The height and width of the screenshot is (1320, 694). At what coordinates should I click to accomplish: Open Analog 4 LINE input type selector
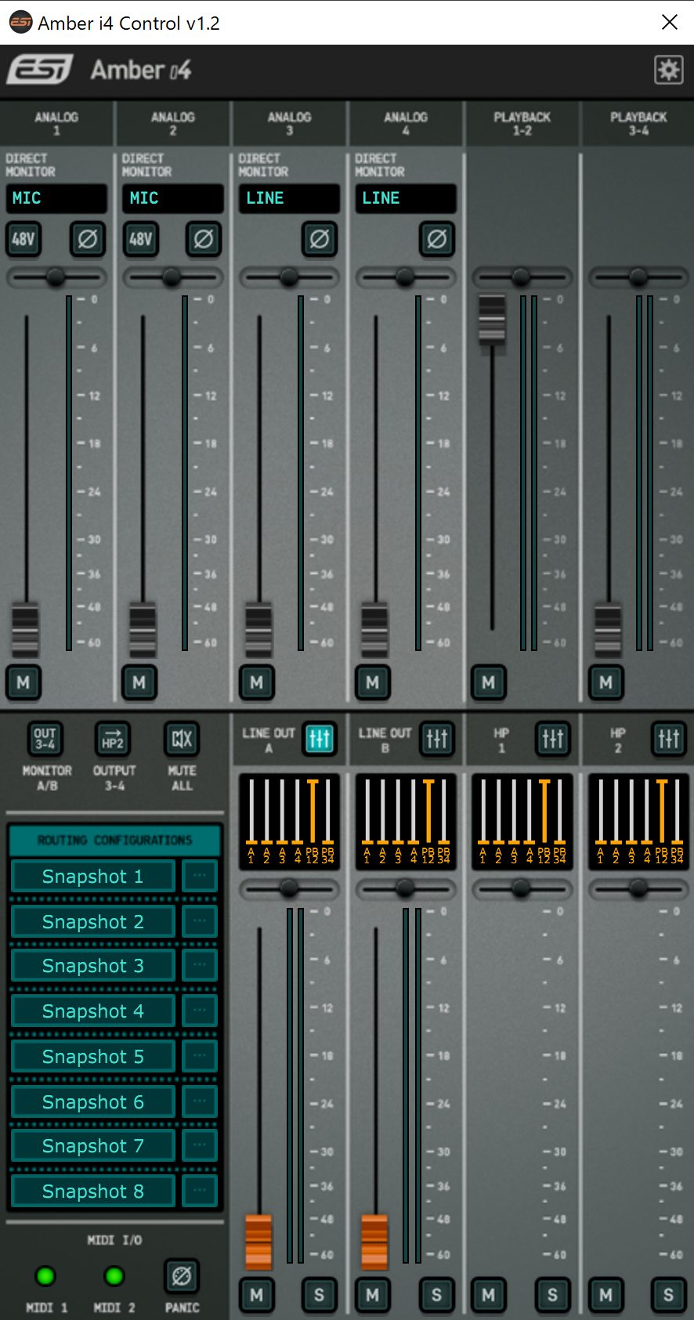(406, 198)
